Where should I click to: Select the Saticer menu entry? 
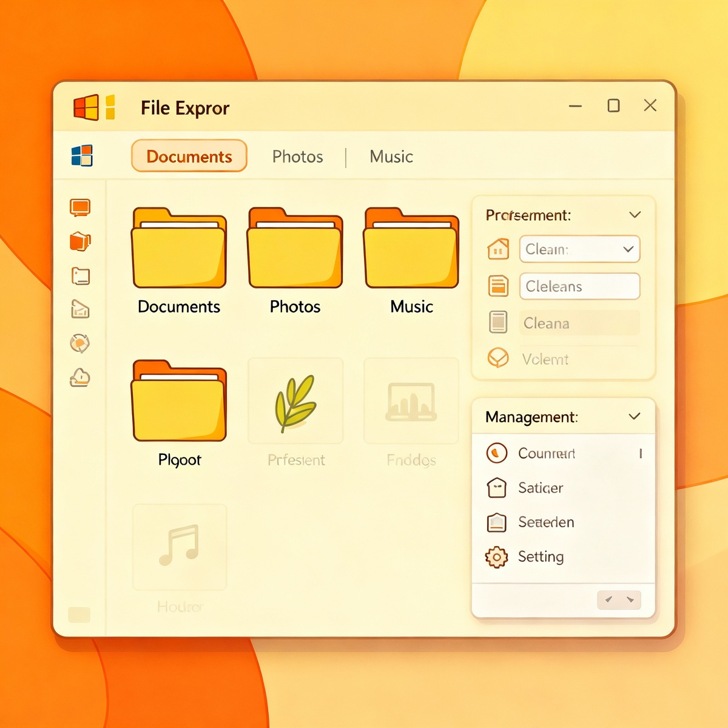(x=564, y=488)
